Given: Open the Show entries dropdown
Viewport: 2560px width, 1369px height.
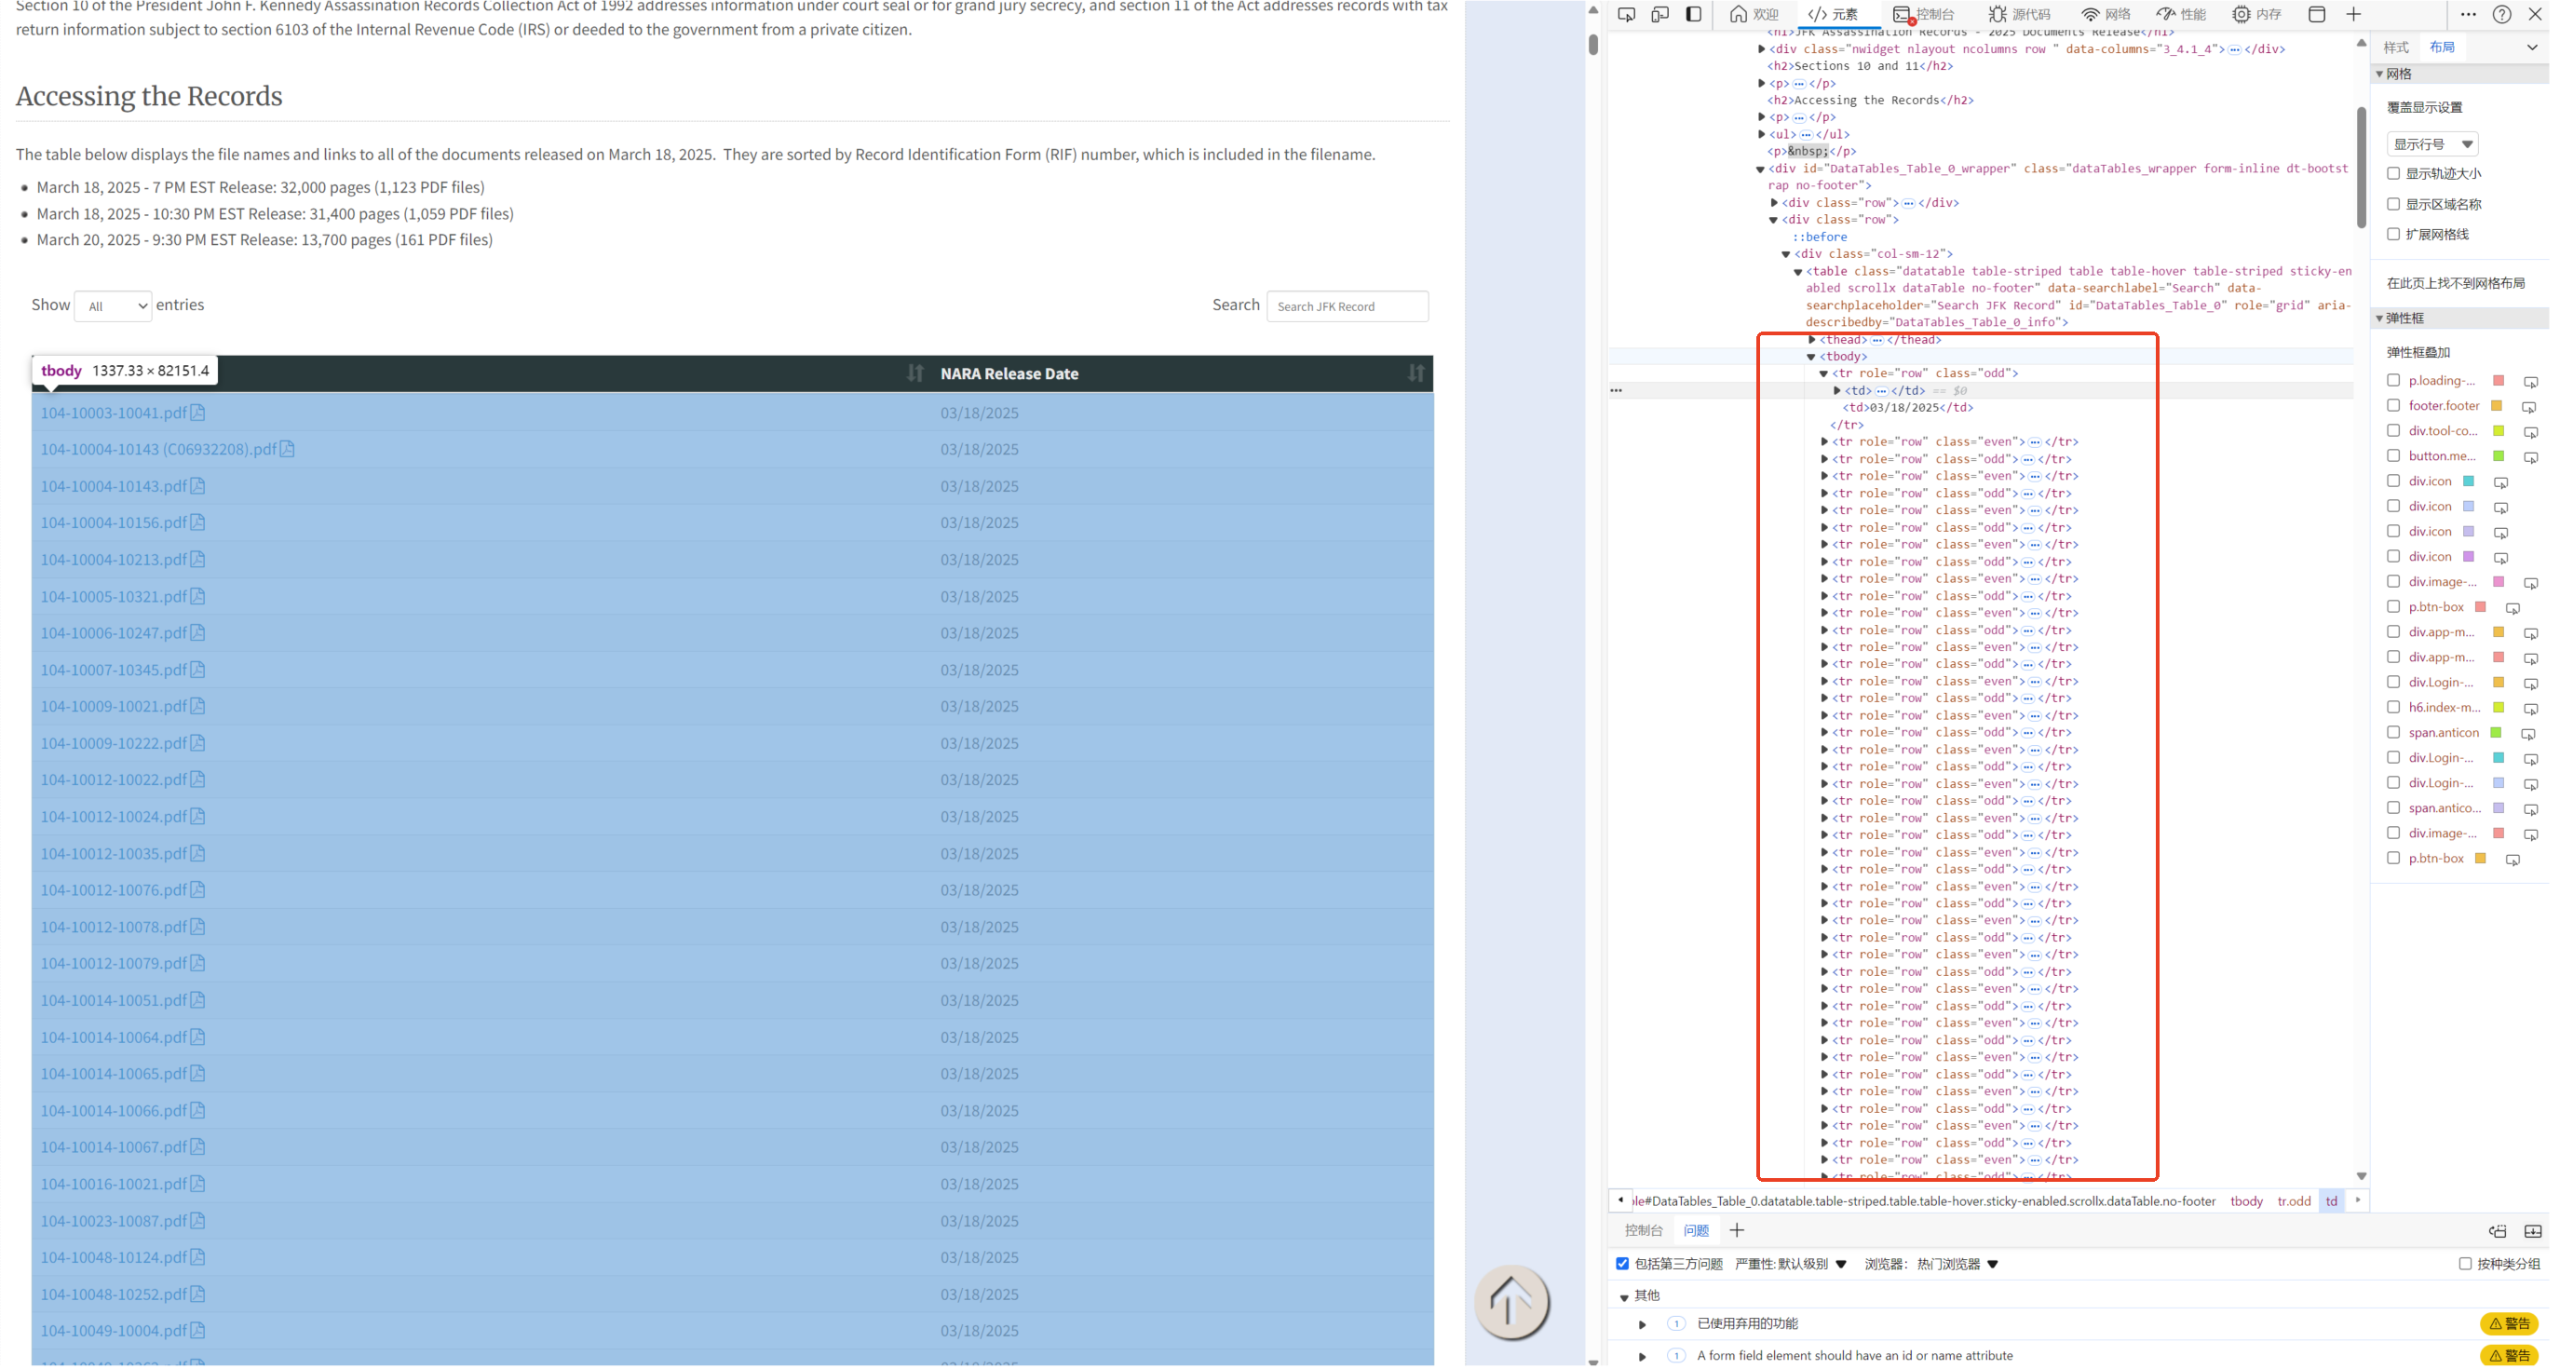Looking at the screenshot, I should pyautogui.click(x=114, y=306).
